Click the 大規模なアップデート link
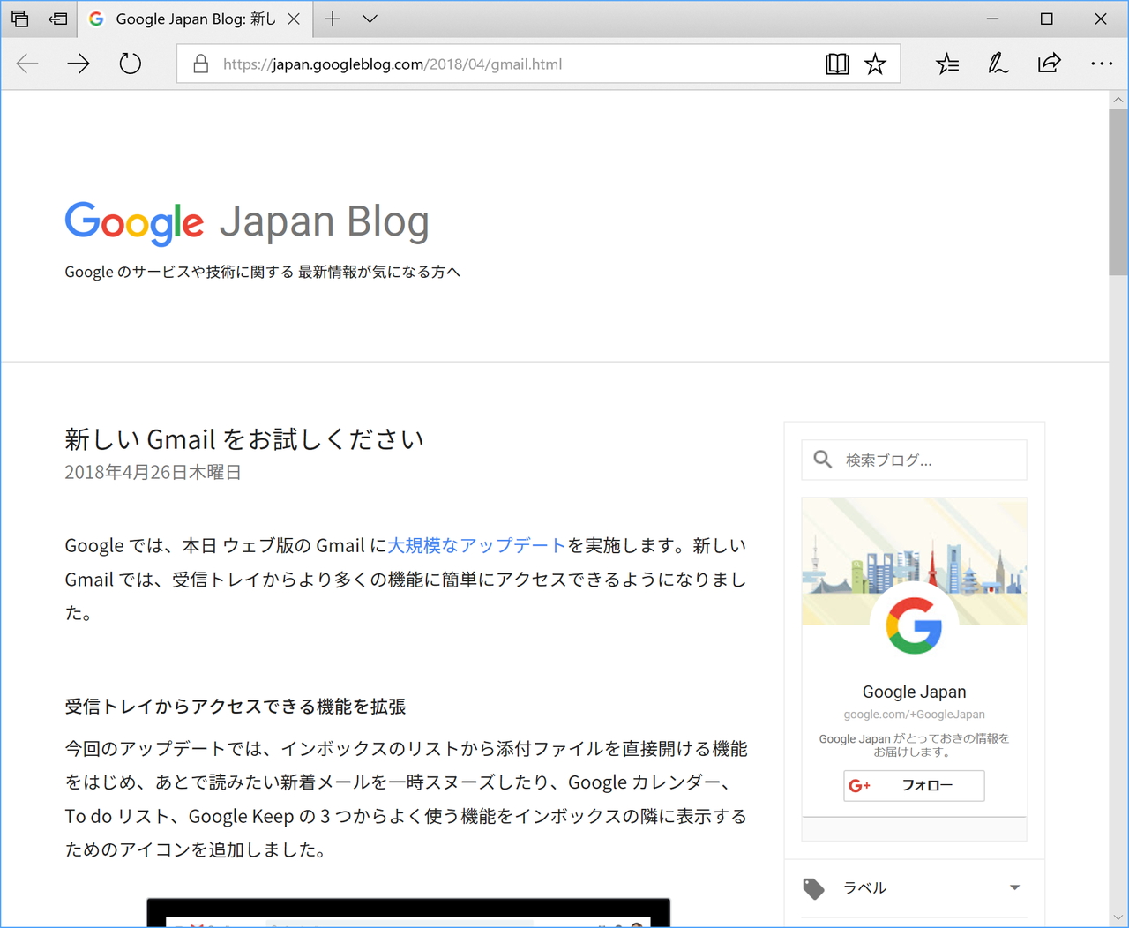This screenshot has height=928, width=1129. [x=475, y=545]
